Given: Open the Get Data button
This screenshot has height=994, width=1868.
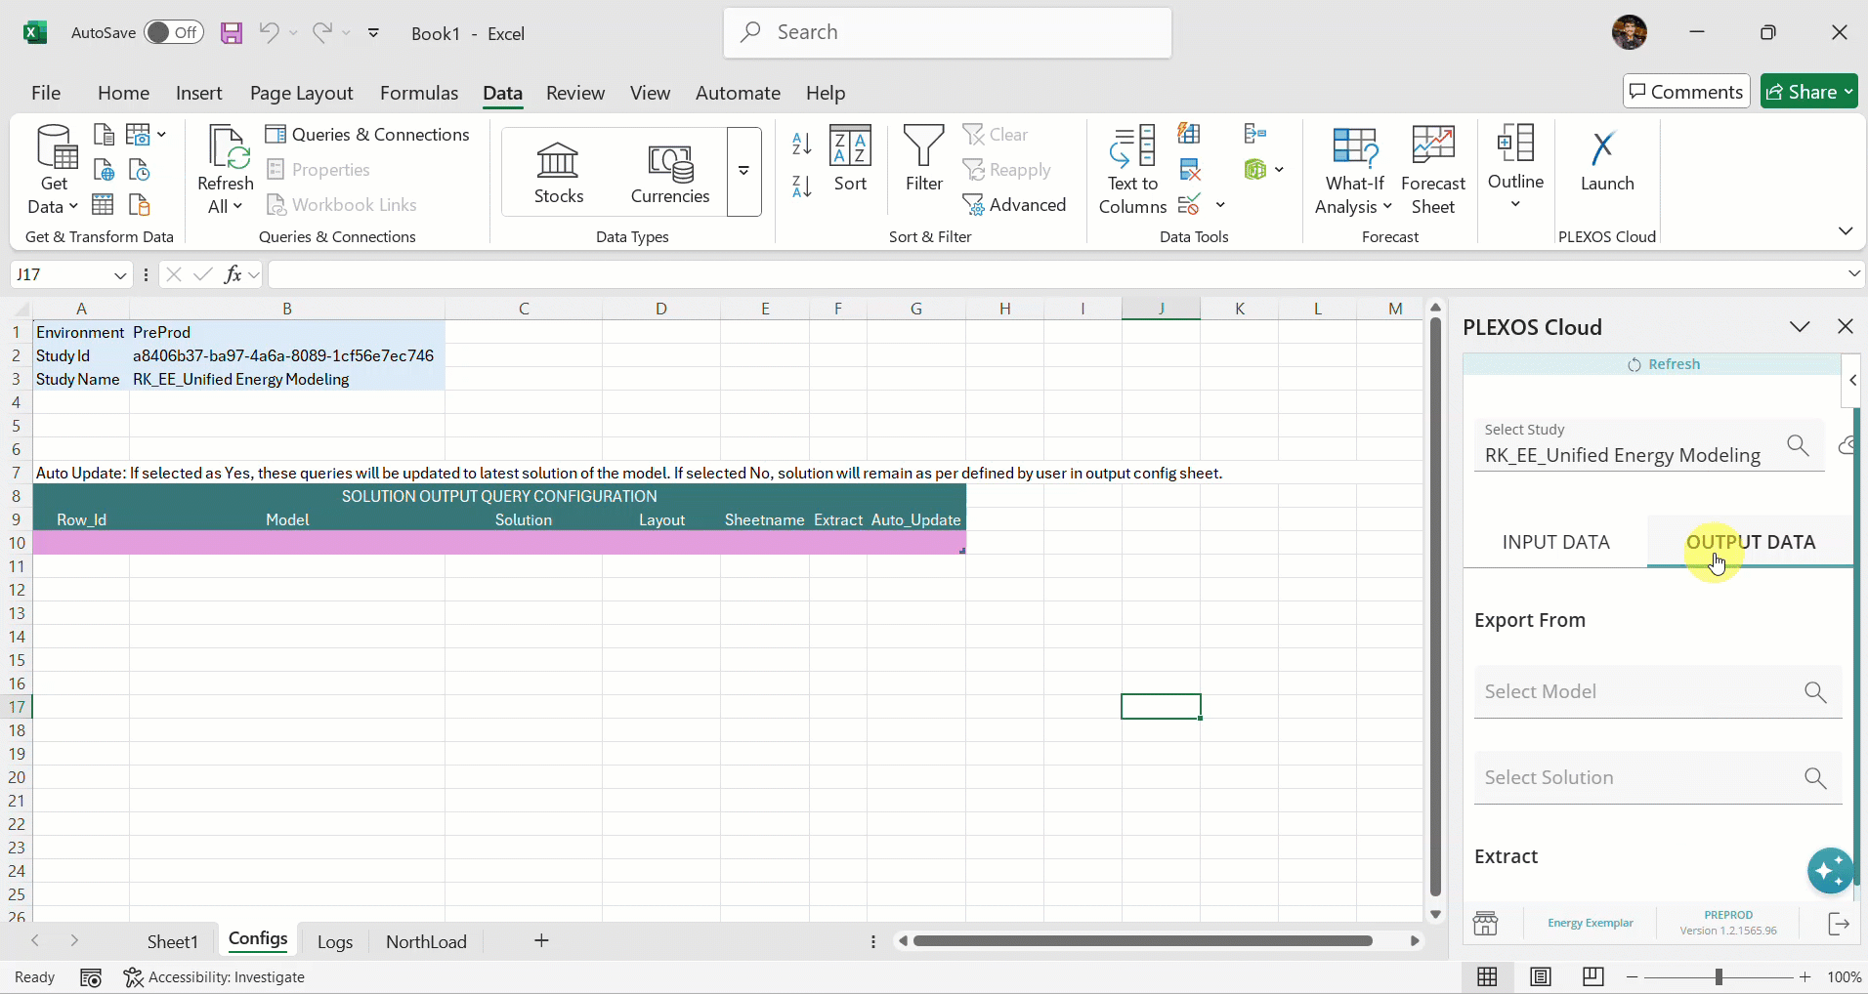Looking at the screenshot, I should [x=54, y=170].
